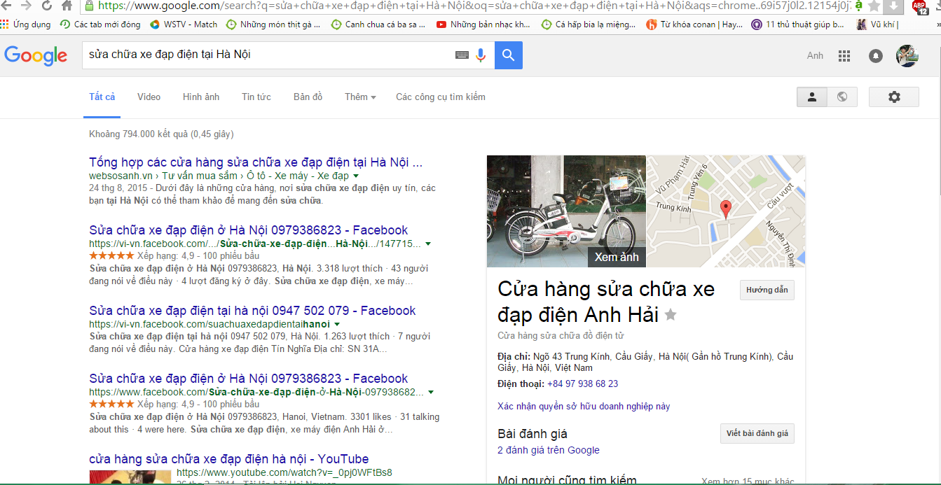Expand the Thêm dropdown menu

(360, 97)
